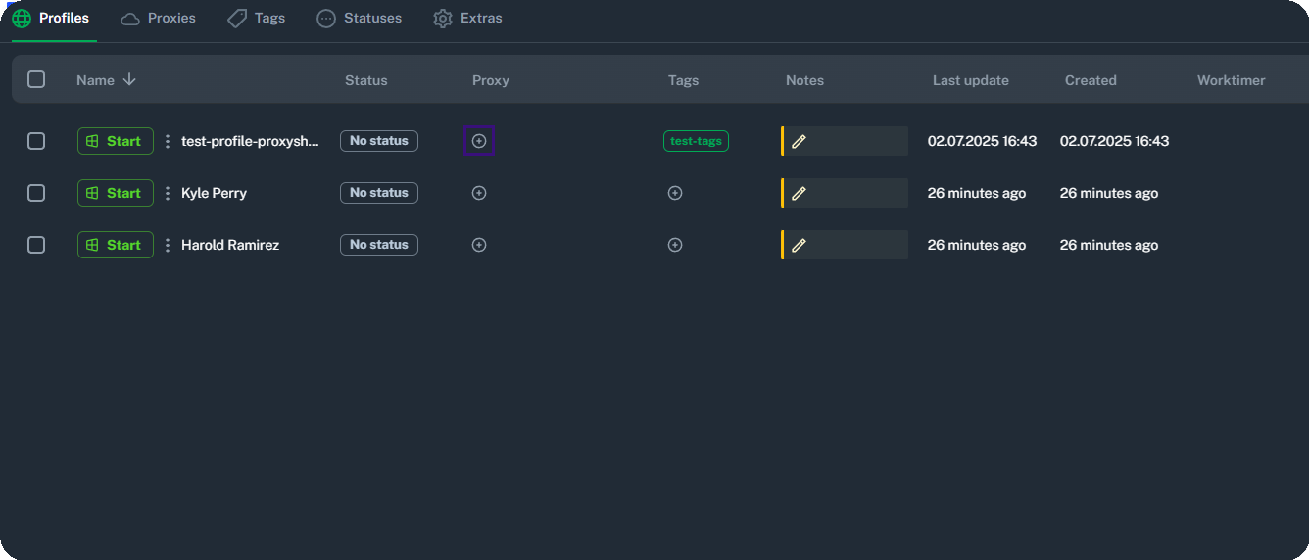
Task: Start the test-profile-proxysh profile
Action: point(116,141)
